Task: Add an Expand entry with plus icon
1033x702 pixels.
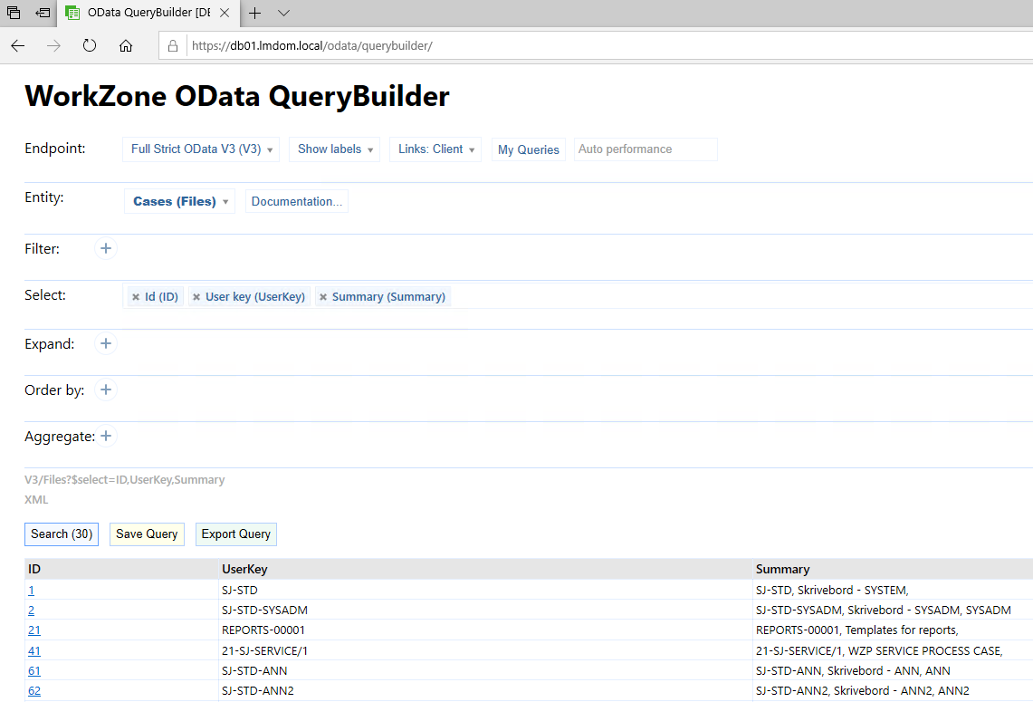Action: (x=106, y=343)
